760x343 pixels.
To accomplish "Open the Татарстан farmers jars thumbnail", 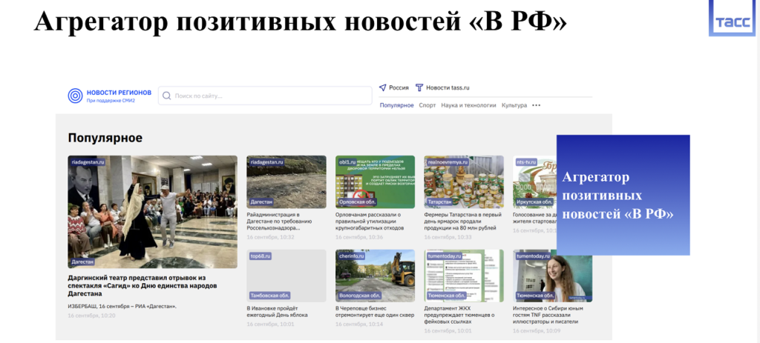I will (x=464, y=182).
